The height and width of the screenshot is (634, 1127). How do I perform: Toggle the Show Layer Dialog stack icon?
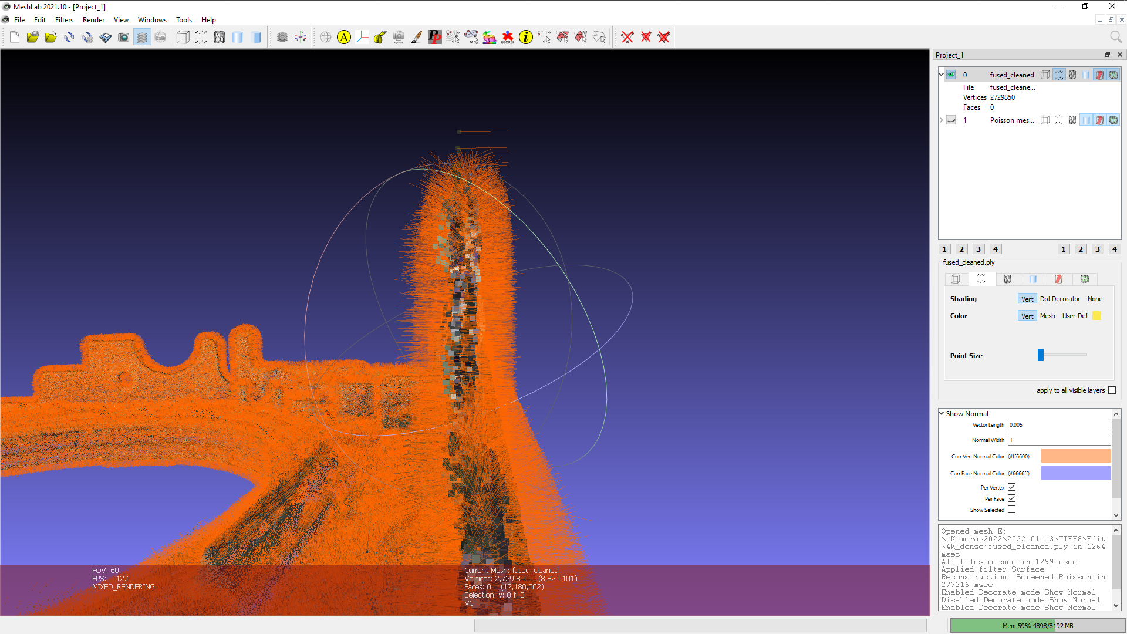point(141,38)
